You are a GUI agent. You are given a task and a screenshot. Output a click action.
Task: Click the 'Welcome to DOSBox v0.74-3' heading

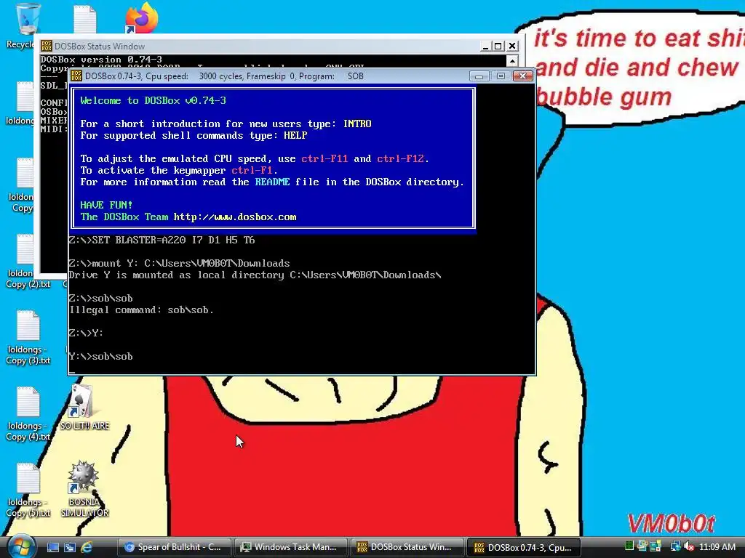point(153,100)
